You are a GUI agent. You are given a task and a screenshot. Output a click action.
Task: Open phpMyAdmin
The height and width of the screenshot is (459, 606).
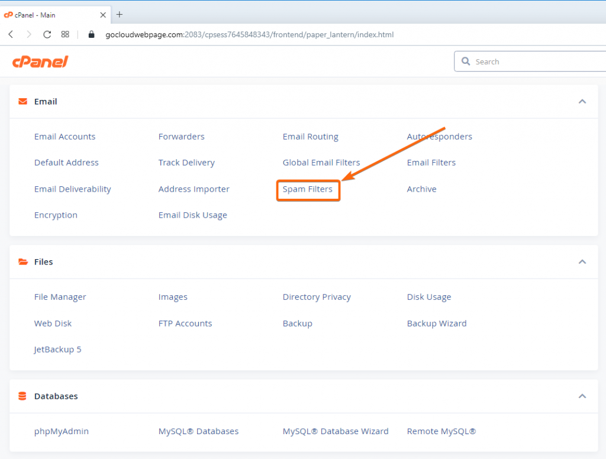[x=62, y=431]
